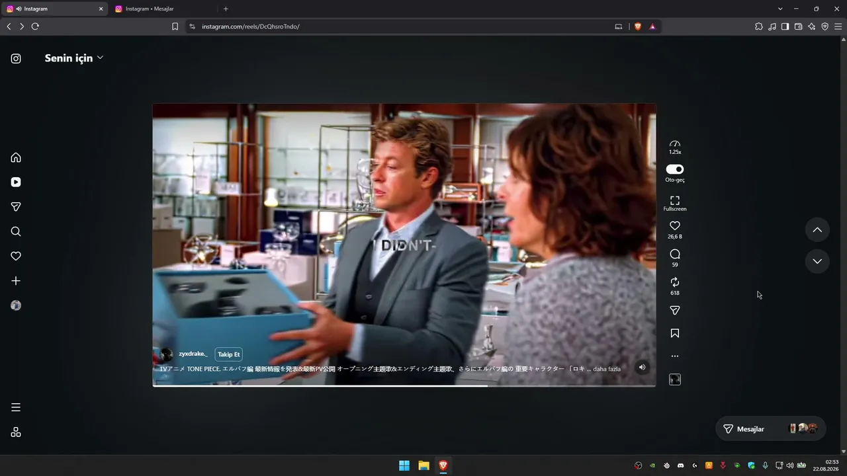Open Brave Wallet icon
847x476 pixels.
799,26
